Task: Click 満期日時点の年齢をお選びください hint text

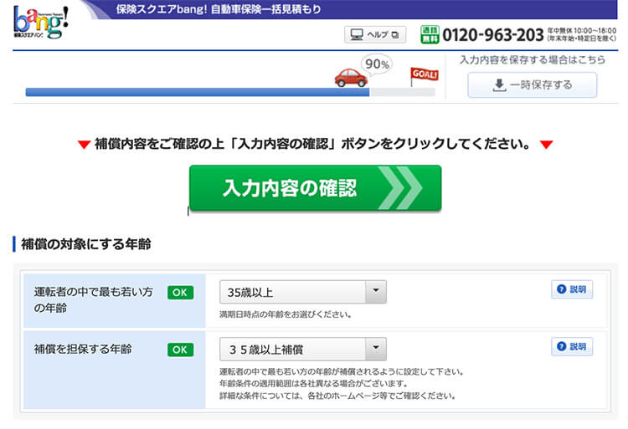Action: 286,314
